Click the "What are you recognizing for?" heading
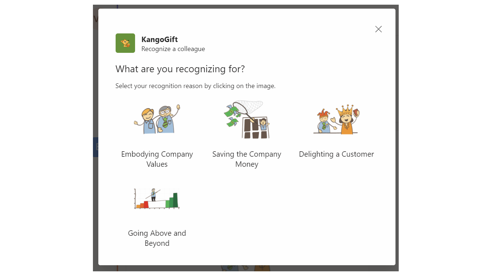Viewport: 492px width, 276px height. coord(180,69)
